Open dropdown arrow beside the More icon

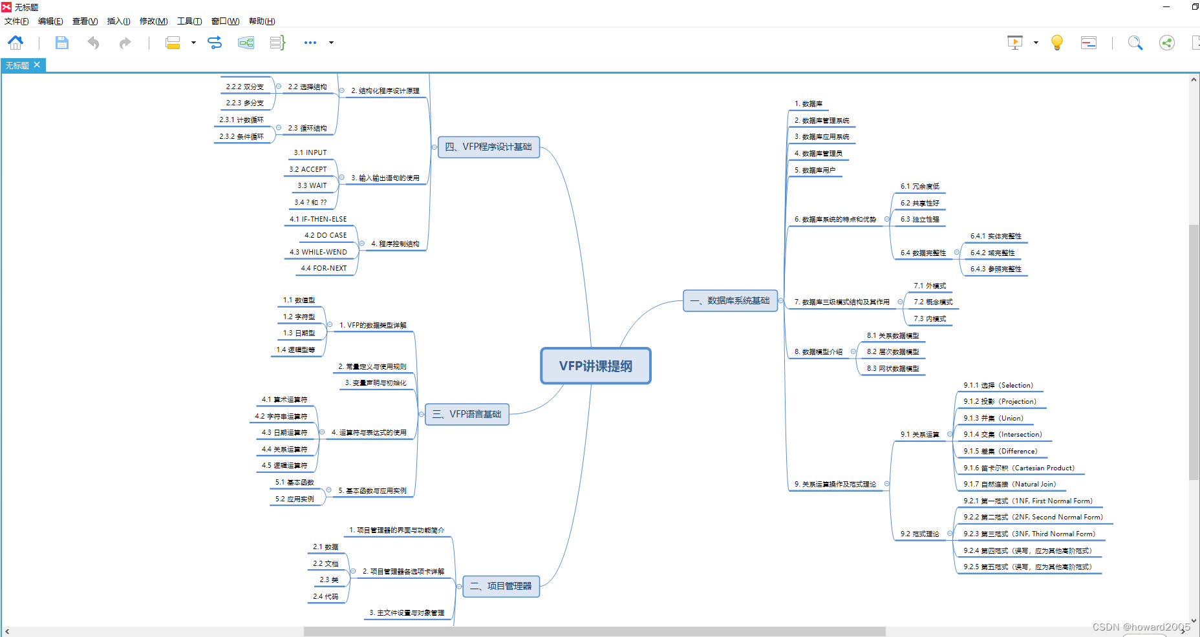click(332, 43)
